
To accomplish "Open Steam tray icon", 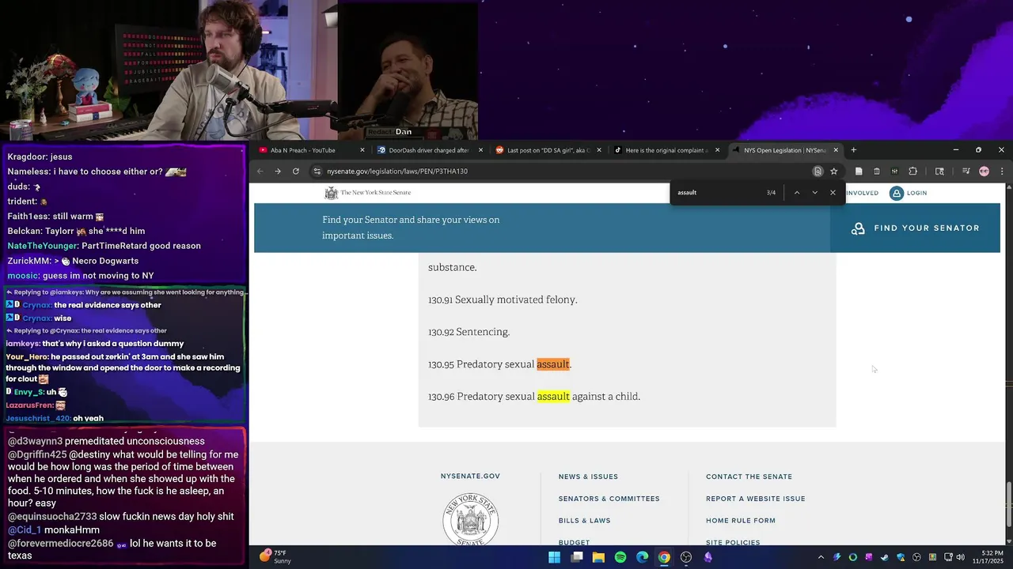I will 885,557.
